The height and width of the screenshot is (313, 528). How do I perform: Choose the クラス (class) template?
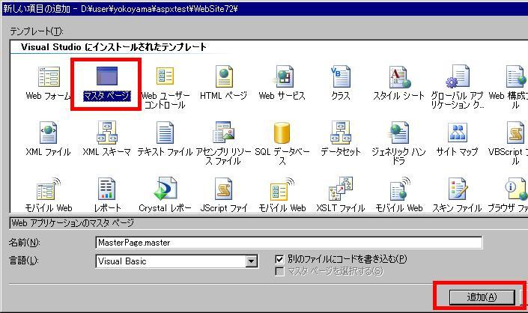(341, 83)
